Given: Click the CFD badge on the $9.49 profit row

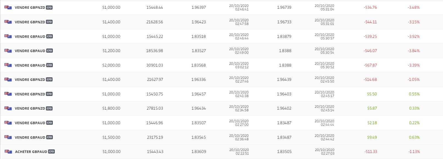Looking at the screenshot, I should coord(50,137).
